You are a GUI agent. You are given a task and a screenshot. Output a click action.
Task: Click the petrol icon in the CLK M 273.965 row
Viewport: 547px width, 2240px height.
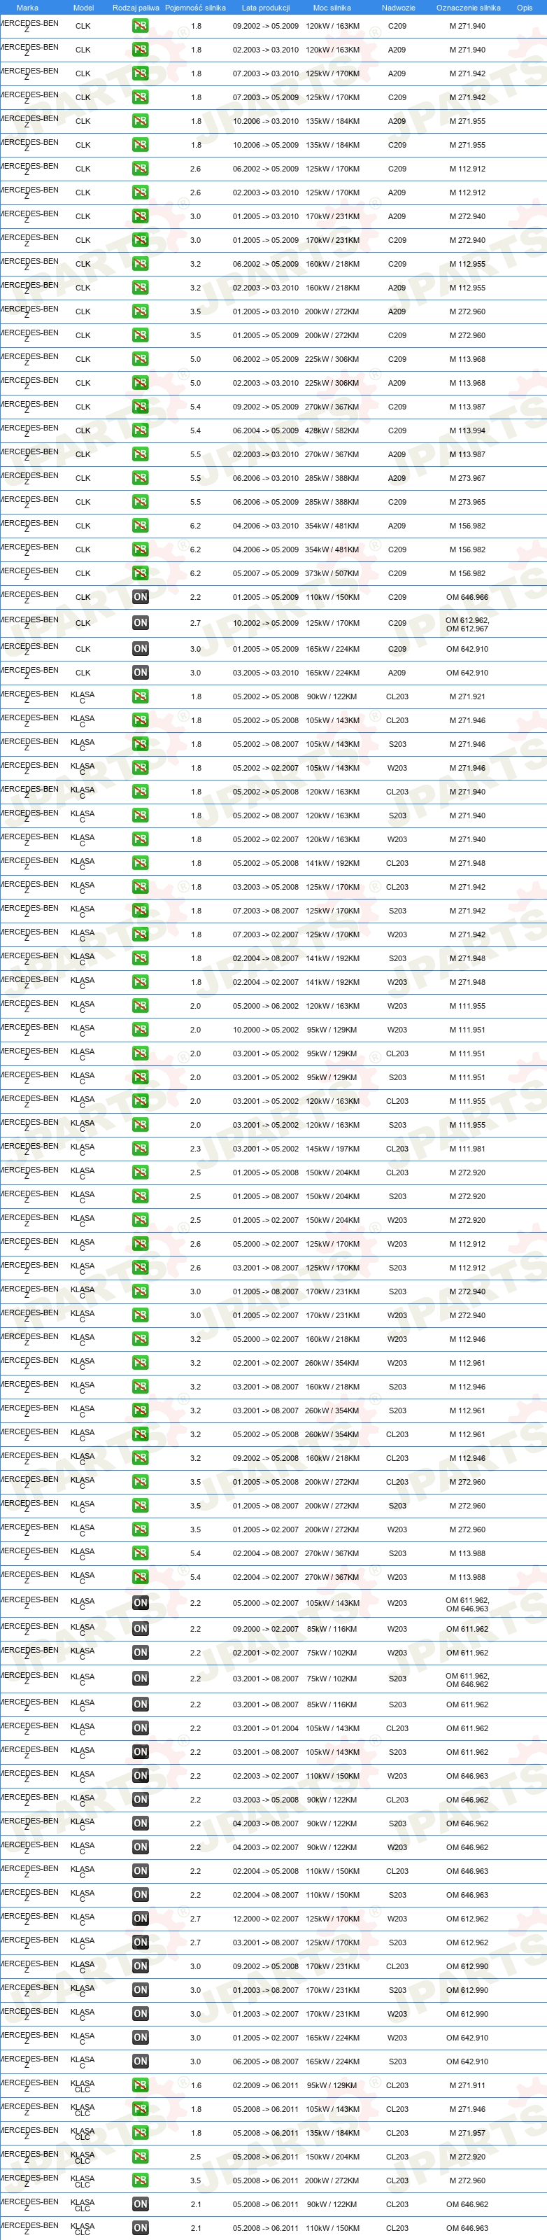pos(140,502)
